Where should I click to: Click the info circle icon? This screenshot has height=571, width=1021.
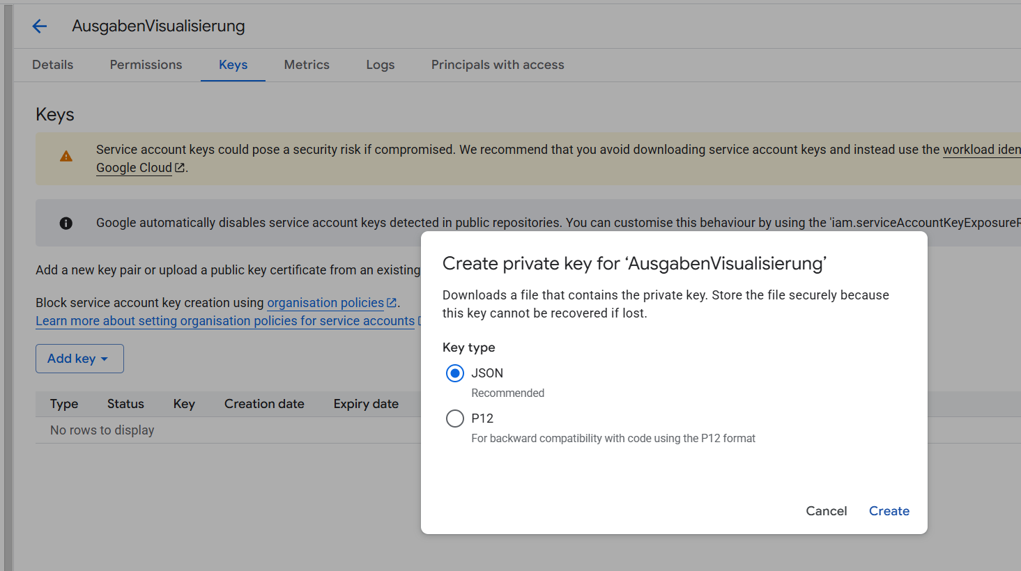66,224
